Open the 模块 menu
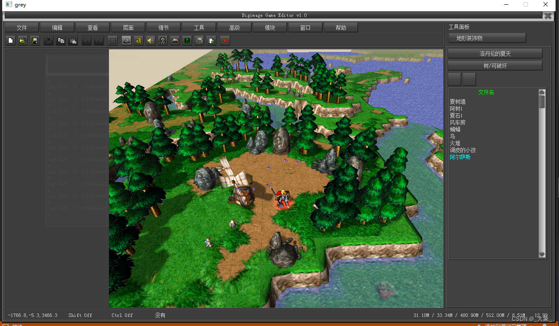Viewport: 559px width, 326px height. pos(270,28)
